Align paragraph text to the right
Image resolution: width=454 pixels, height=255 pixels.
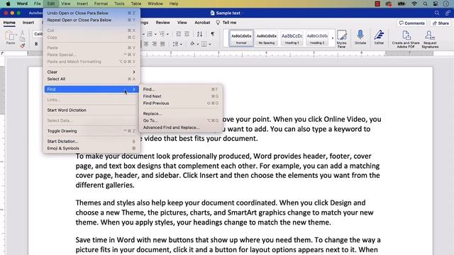tap(155, 44)
